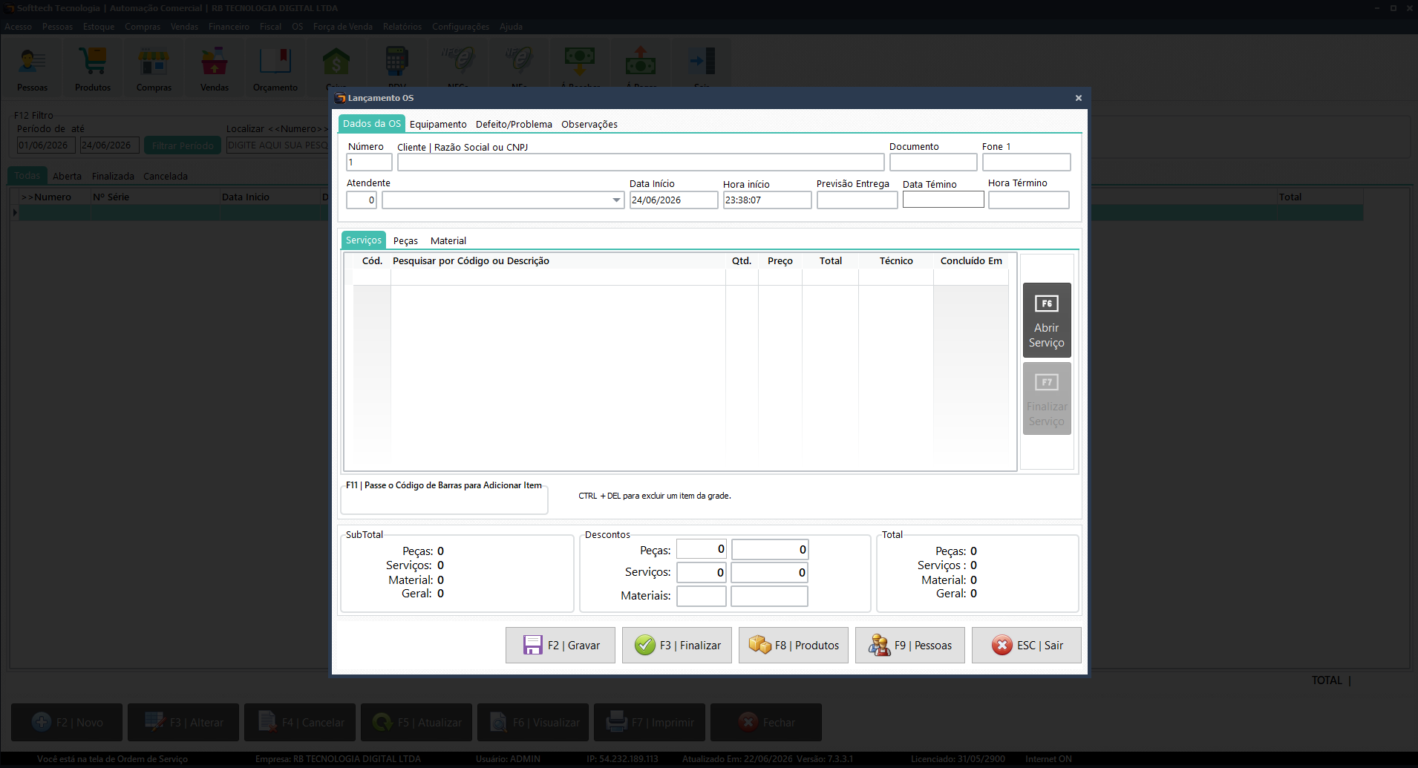This screenshot has height=768, width=1418.
Task: Click F3 Finalizar in the dialog
Action: (677, 645)
